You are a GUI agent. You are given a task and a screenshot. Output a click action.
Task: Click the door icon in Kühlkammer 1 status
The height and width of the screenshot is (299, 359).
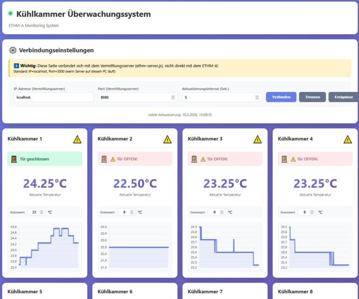coord(13,159)
